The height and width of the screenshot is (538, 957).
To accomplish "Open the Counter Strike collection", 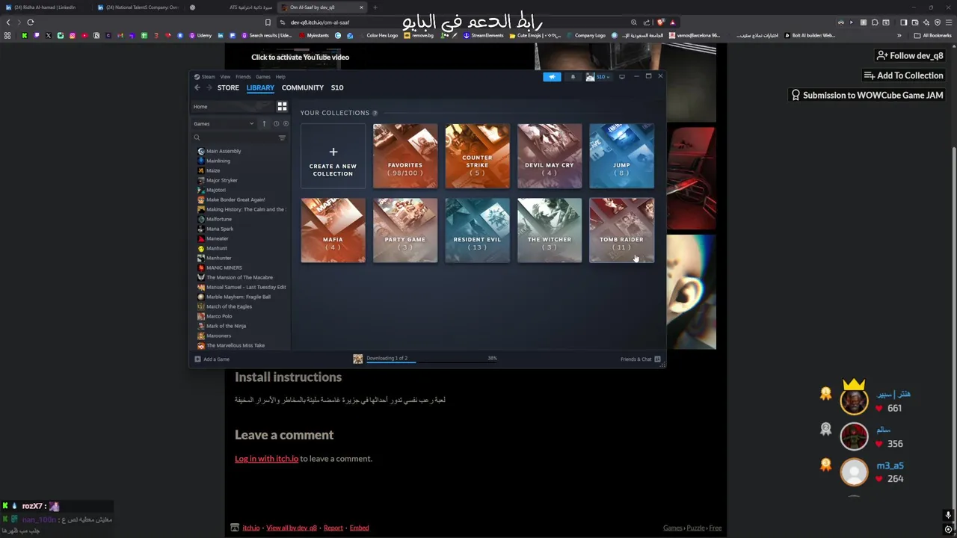I will [x=477, y=156].
